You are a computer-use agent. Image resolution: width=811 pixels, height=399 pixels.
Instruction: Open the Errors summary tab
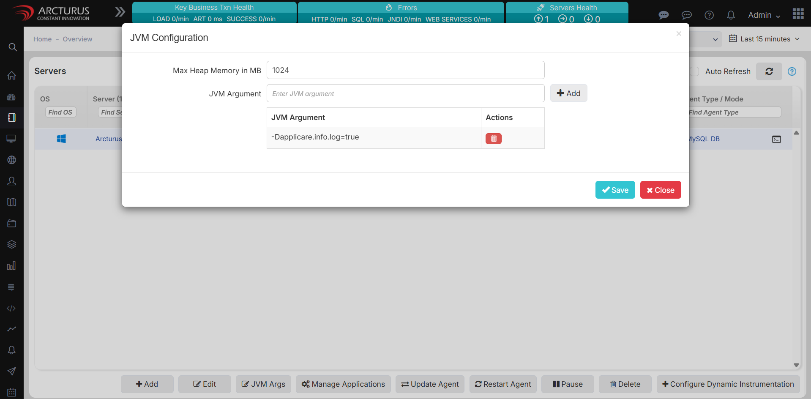[401, 13]
